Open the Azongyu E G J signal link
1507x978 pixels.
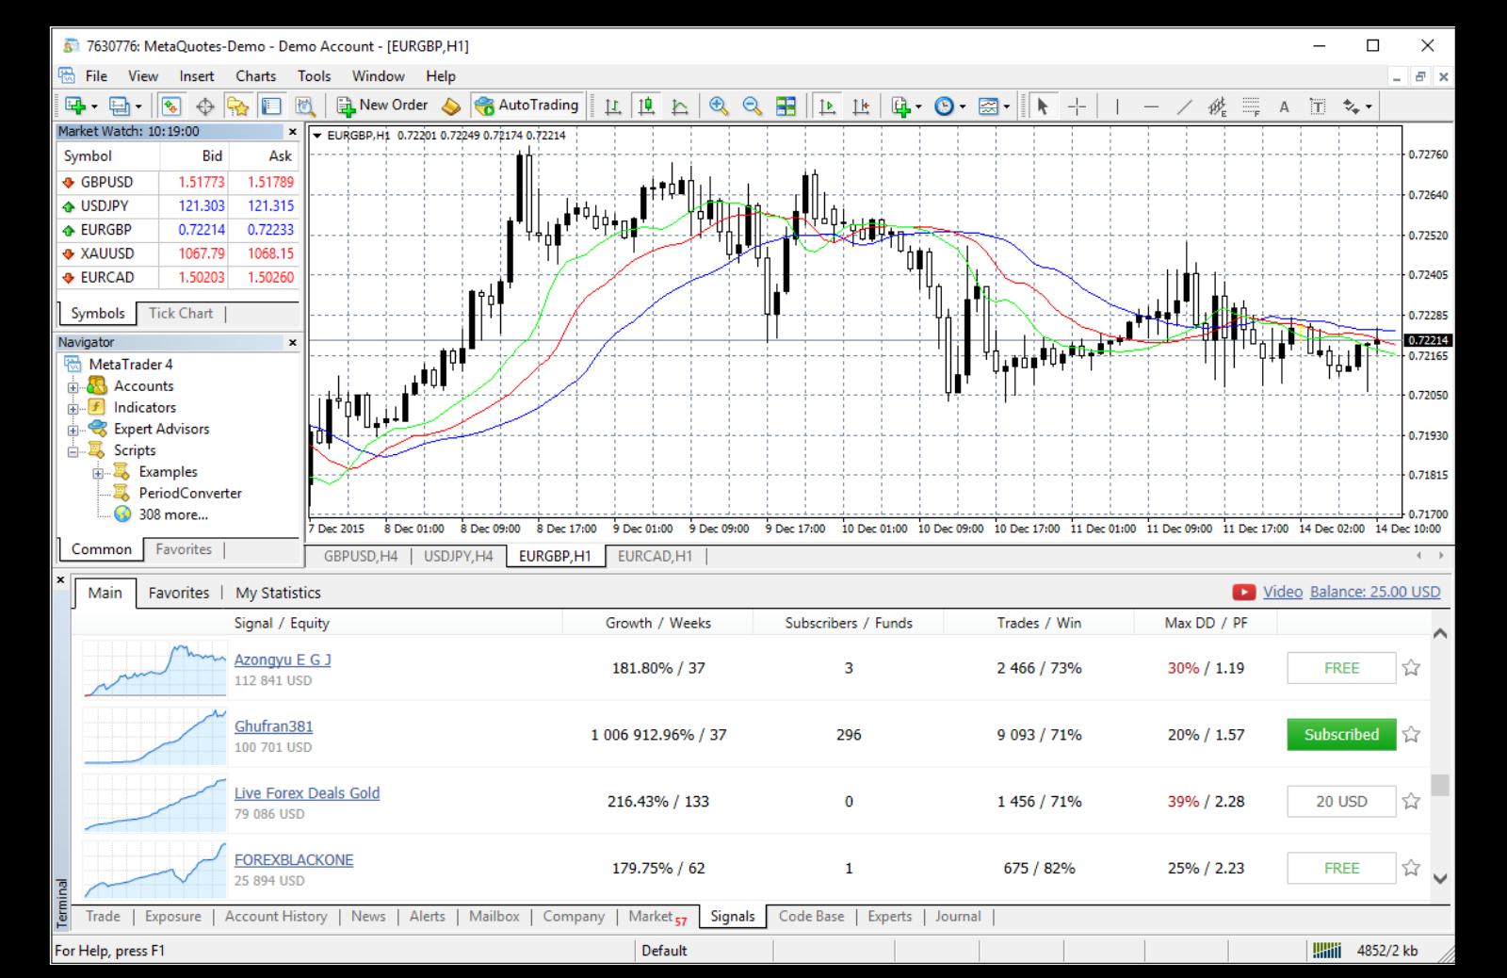tap(283, 660)
